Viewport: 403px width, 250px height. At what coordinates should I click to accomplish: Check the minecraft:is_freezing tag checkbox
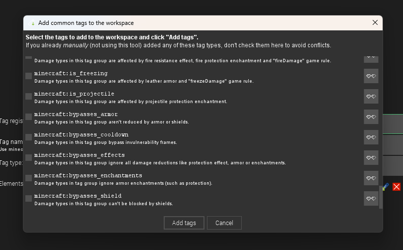(29, 76)
